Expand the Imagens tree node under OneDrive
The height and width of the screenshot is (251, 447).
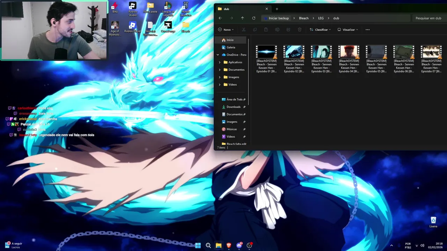220,77
